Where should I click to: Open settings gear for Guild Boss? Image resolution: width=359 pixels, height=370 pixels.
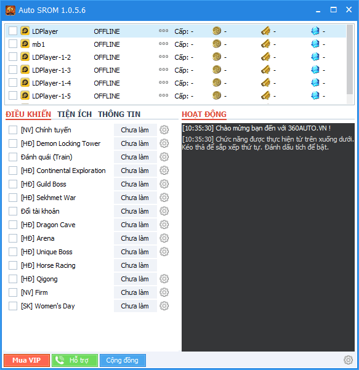(164, 184)
